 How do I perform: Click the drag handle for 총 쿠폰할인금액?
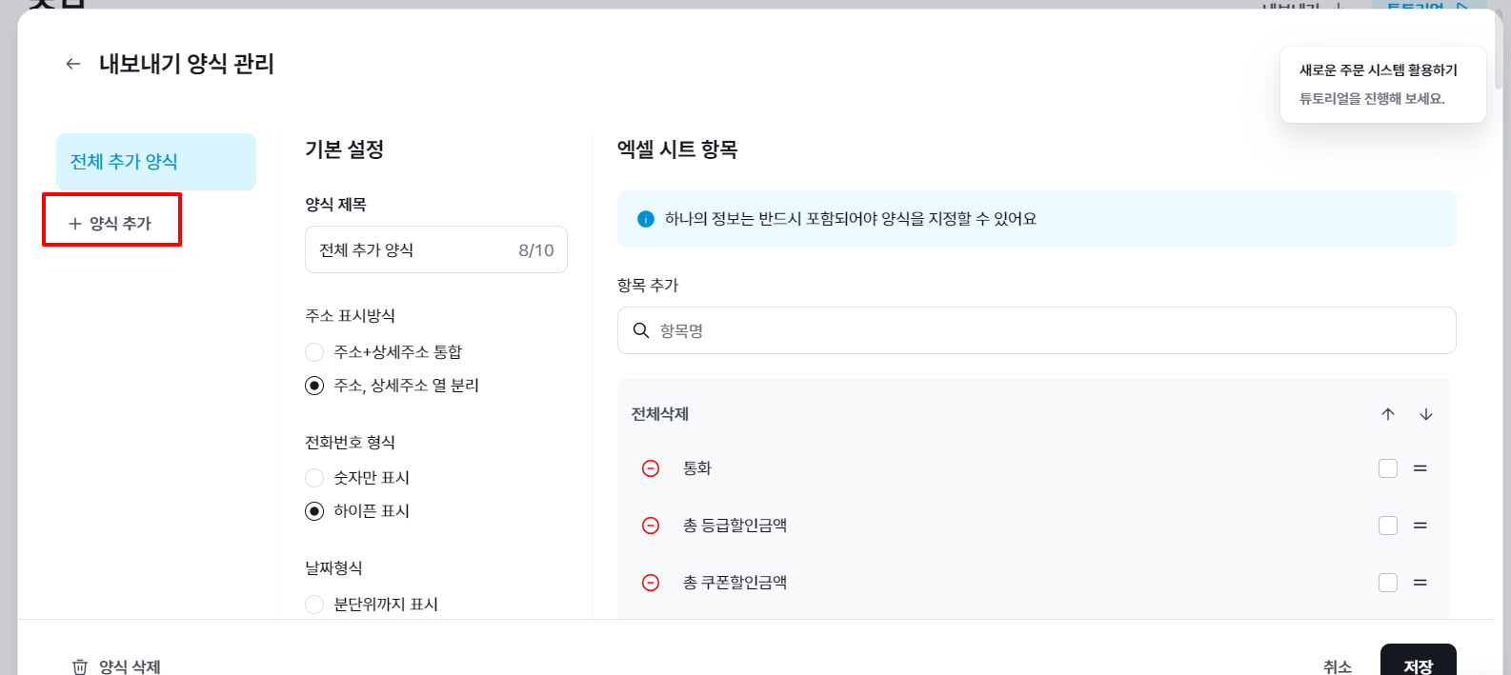point(1420,583)
